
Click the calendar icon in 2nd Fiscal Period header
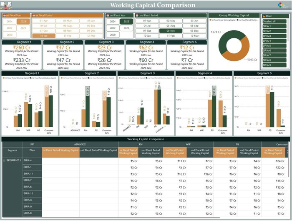point(137,15)
